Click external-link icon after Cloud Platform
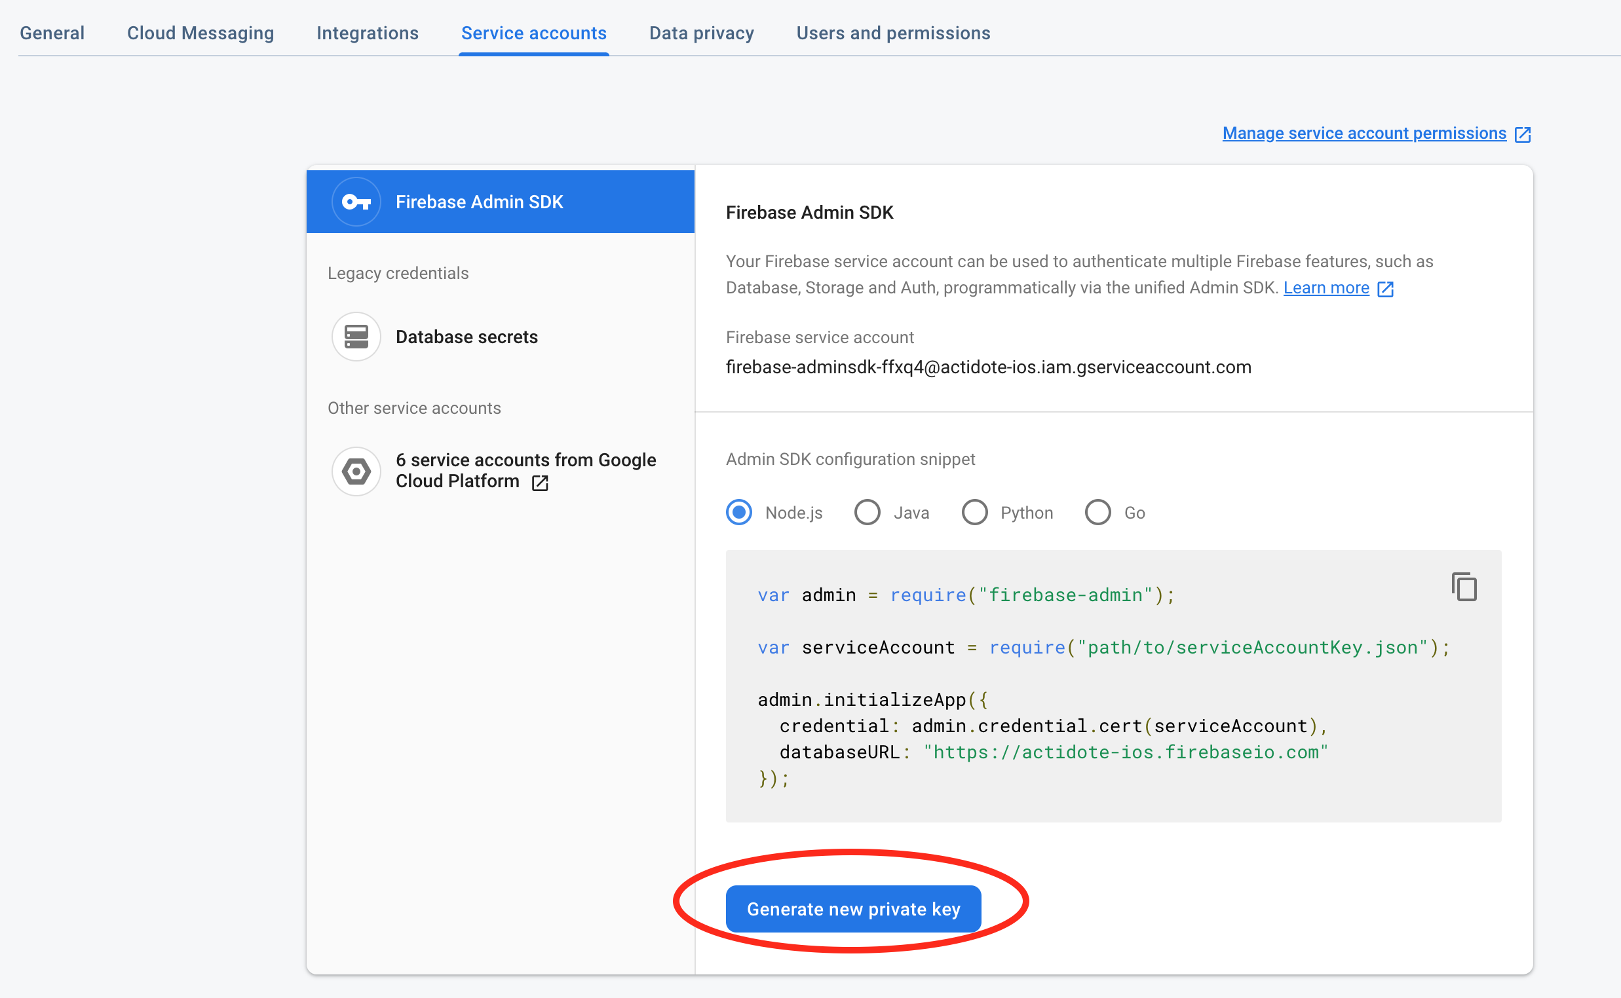Viewport: 1621px width, 998px height. 540,483
